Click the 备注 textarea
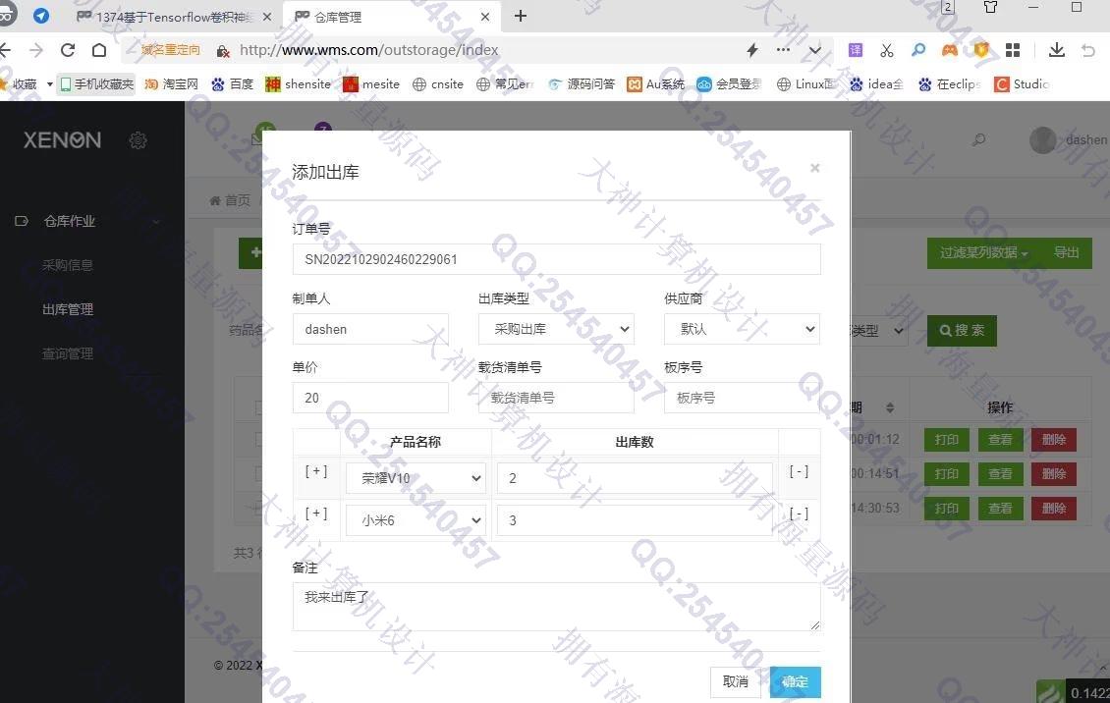This screenshot has height=703, width=1110. tap(556, 606)
